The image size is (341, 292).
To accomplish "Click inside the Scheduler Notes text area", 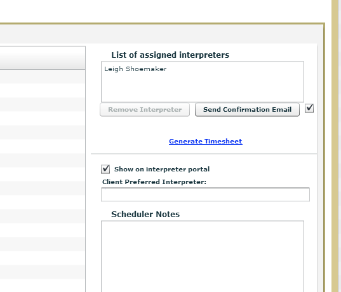I will pyautogui.click(x=203, y=256).
